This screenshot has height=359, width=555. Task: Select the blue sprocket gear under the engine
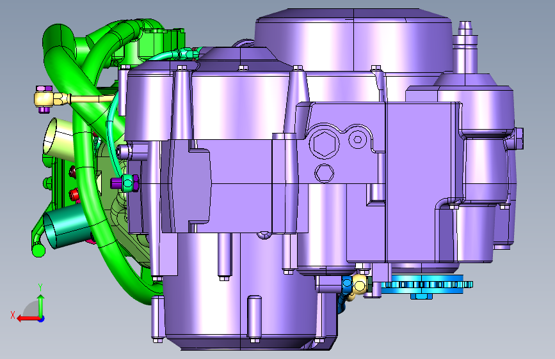click(x=427, y=286)
